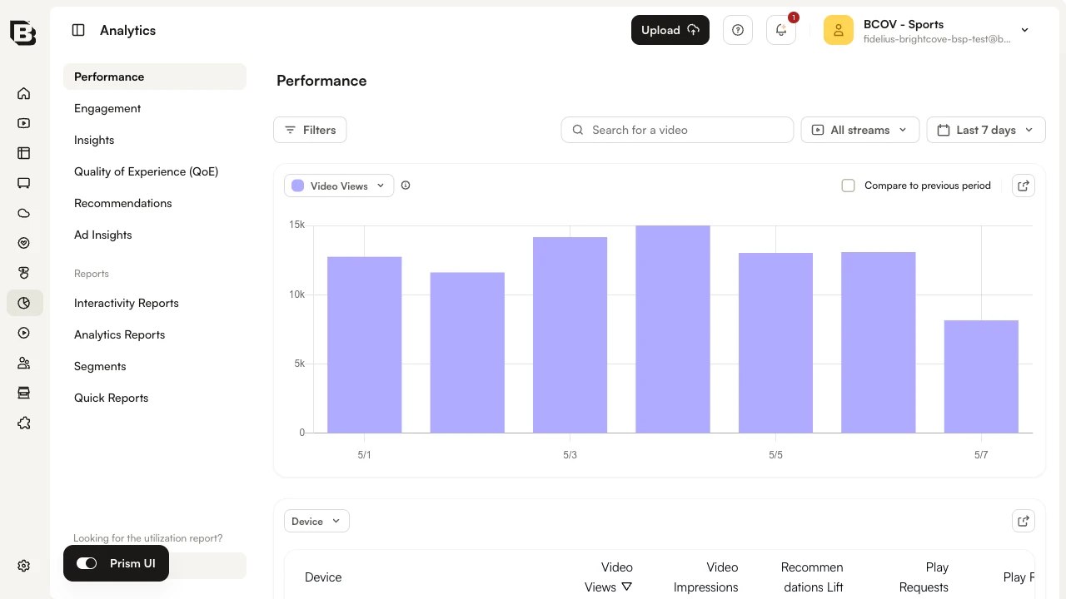Image resolution: width=1066 pixels, height=599 pixels.
Task: Toggle the Prism UI switch
Action: click(87, 563)
